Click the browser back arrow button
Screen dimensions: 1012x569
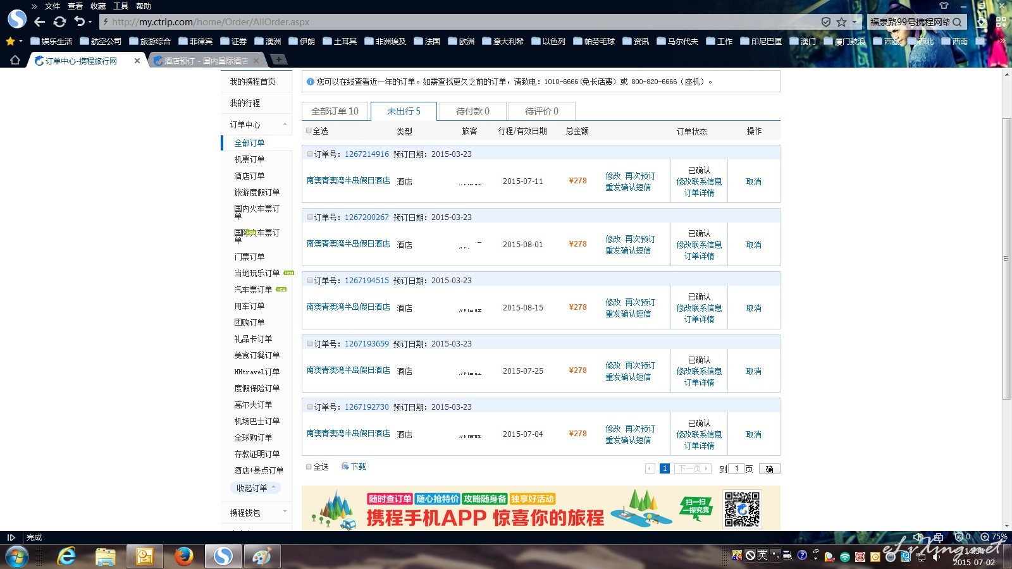tap(39, 21)
